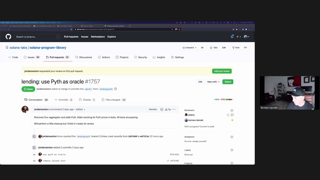Open commit hash e0f553e link
This screenshot has width=320, height=180.
pos(144,136)
